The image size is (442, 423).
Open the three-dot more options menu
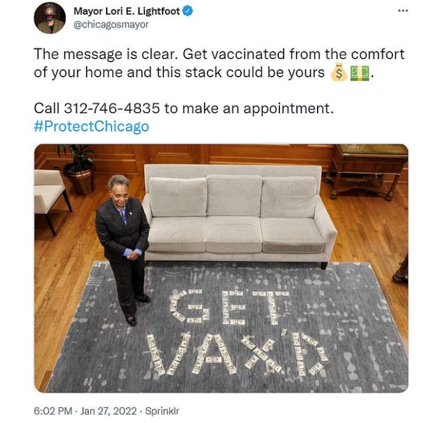point(403,11)
